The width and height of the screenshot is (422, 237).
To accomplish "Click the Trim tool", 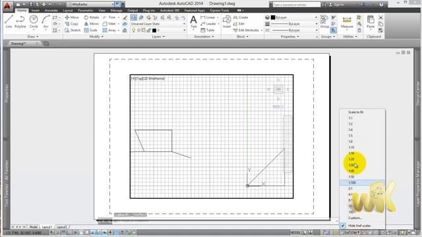I will pyautogui.click(x=109, y=17).
